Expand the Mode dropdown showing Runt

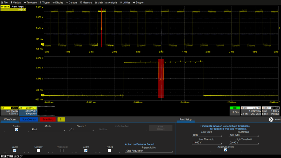coord(48,130)
